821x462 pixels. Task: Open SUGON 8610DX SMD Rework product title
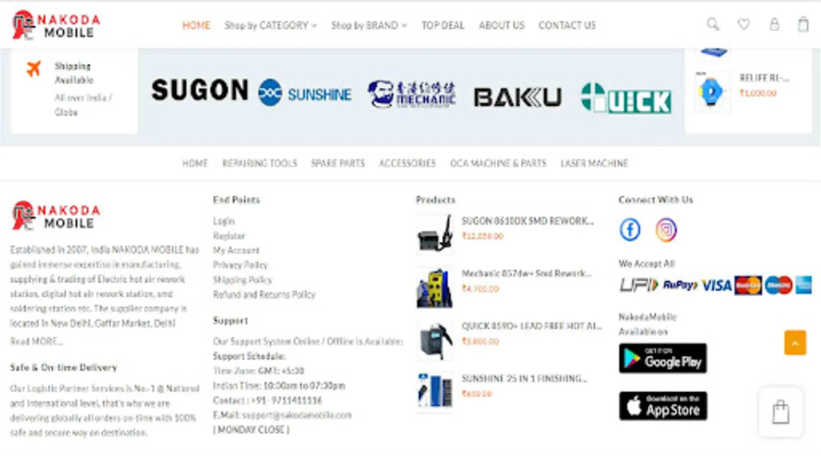point(527,221)
